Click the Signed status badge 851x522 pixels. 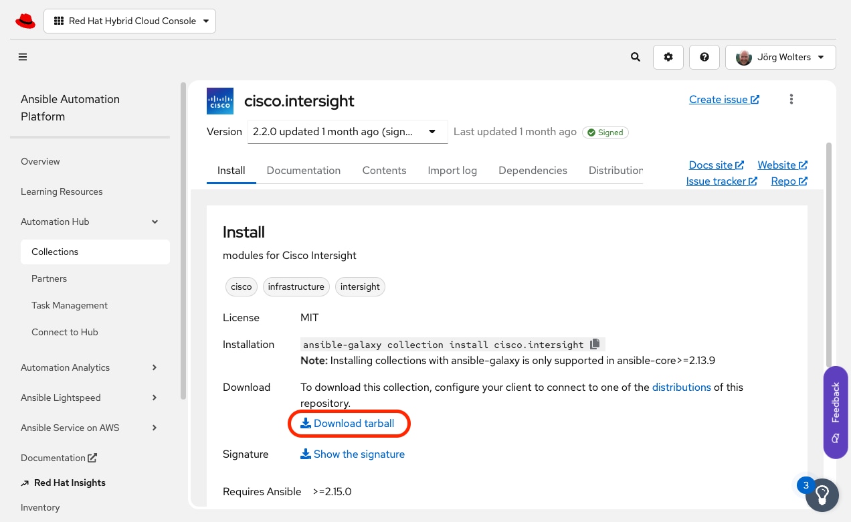coord(605,133)
